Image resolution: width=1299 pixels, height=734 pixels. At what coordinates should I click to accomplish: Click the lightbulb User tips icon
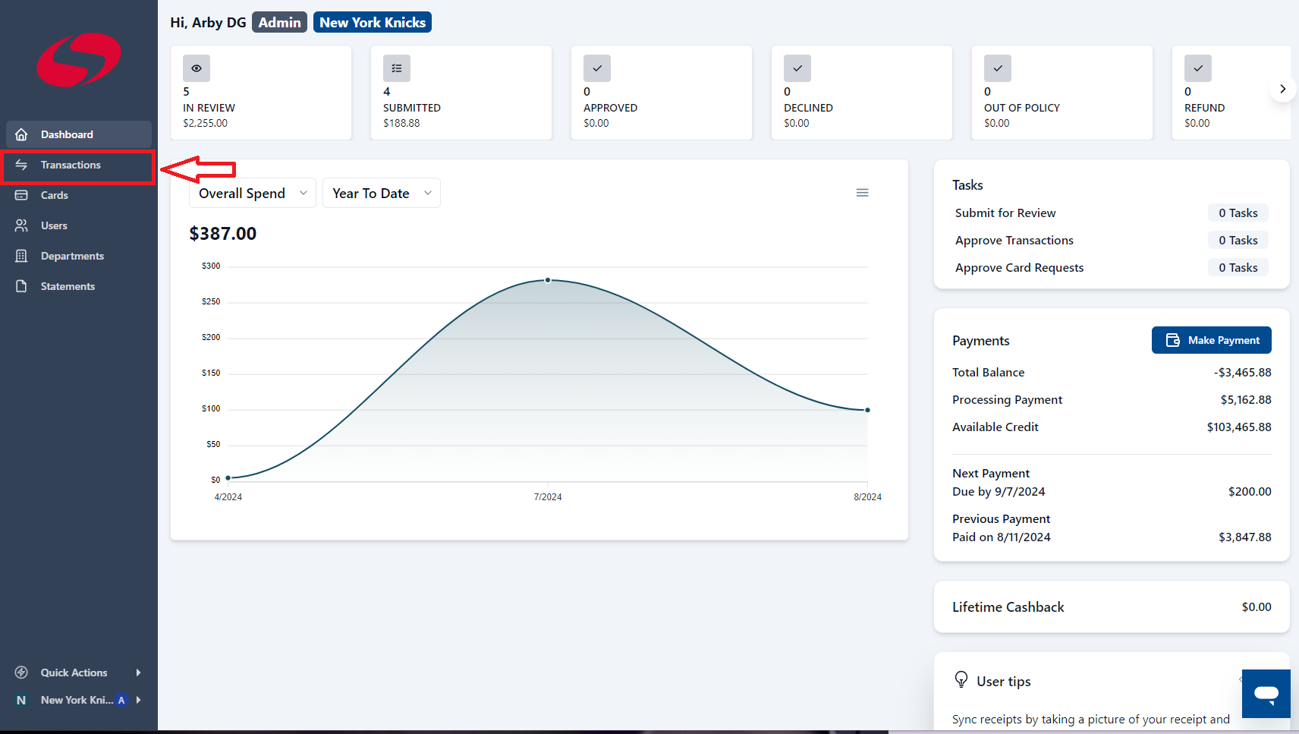click(961, 680)
